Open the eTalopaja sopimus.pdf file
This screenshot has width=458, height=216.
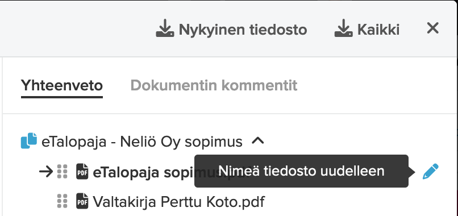click(x=143, y=172)
